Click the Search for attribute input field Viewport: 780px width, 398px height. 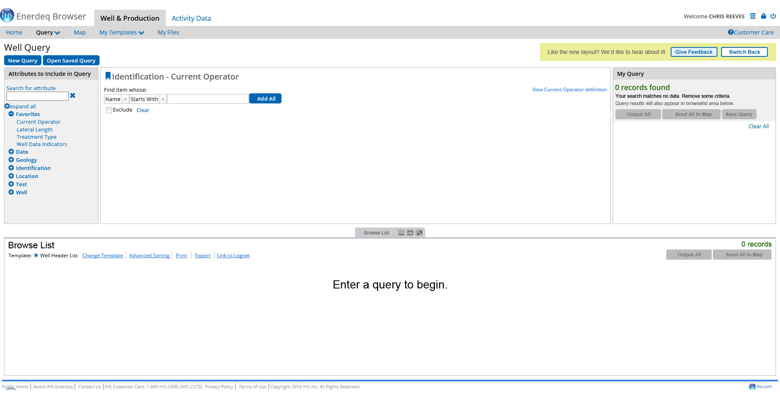[x=37, y=96]
